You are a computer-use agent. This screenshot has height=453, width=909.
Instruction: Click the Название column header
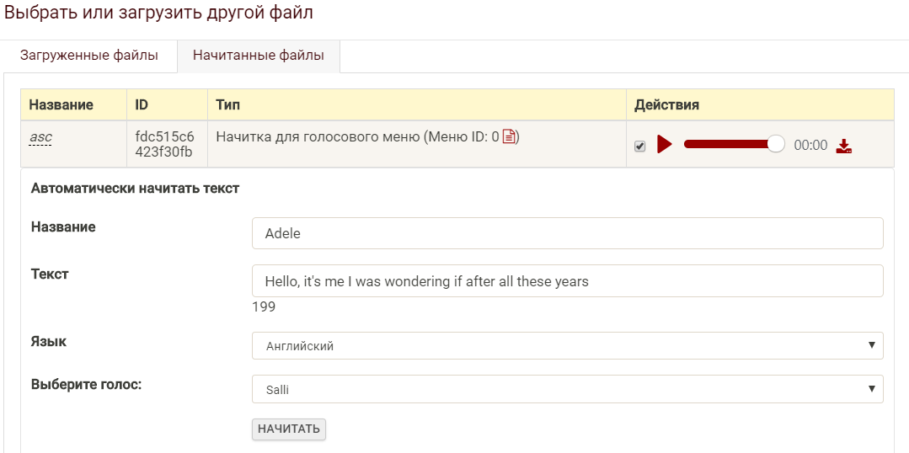tap(61, 105)
